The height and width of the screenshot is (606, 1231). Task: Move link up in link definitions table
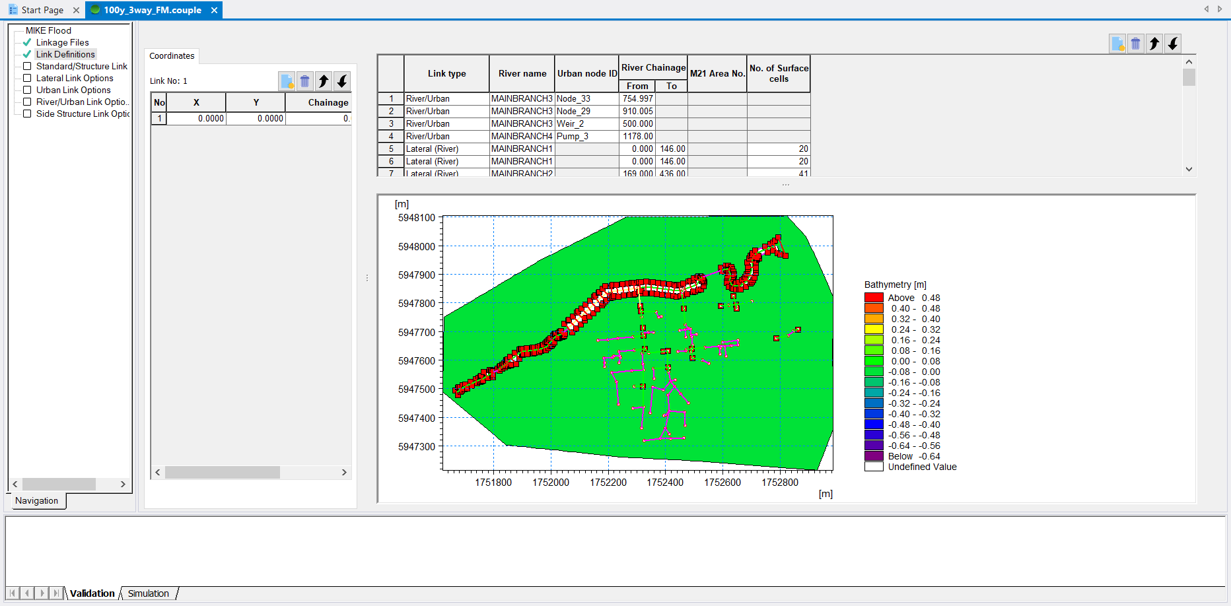1154,44
